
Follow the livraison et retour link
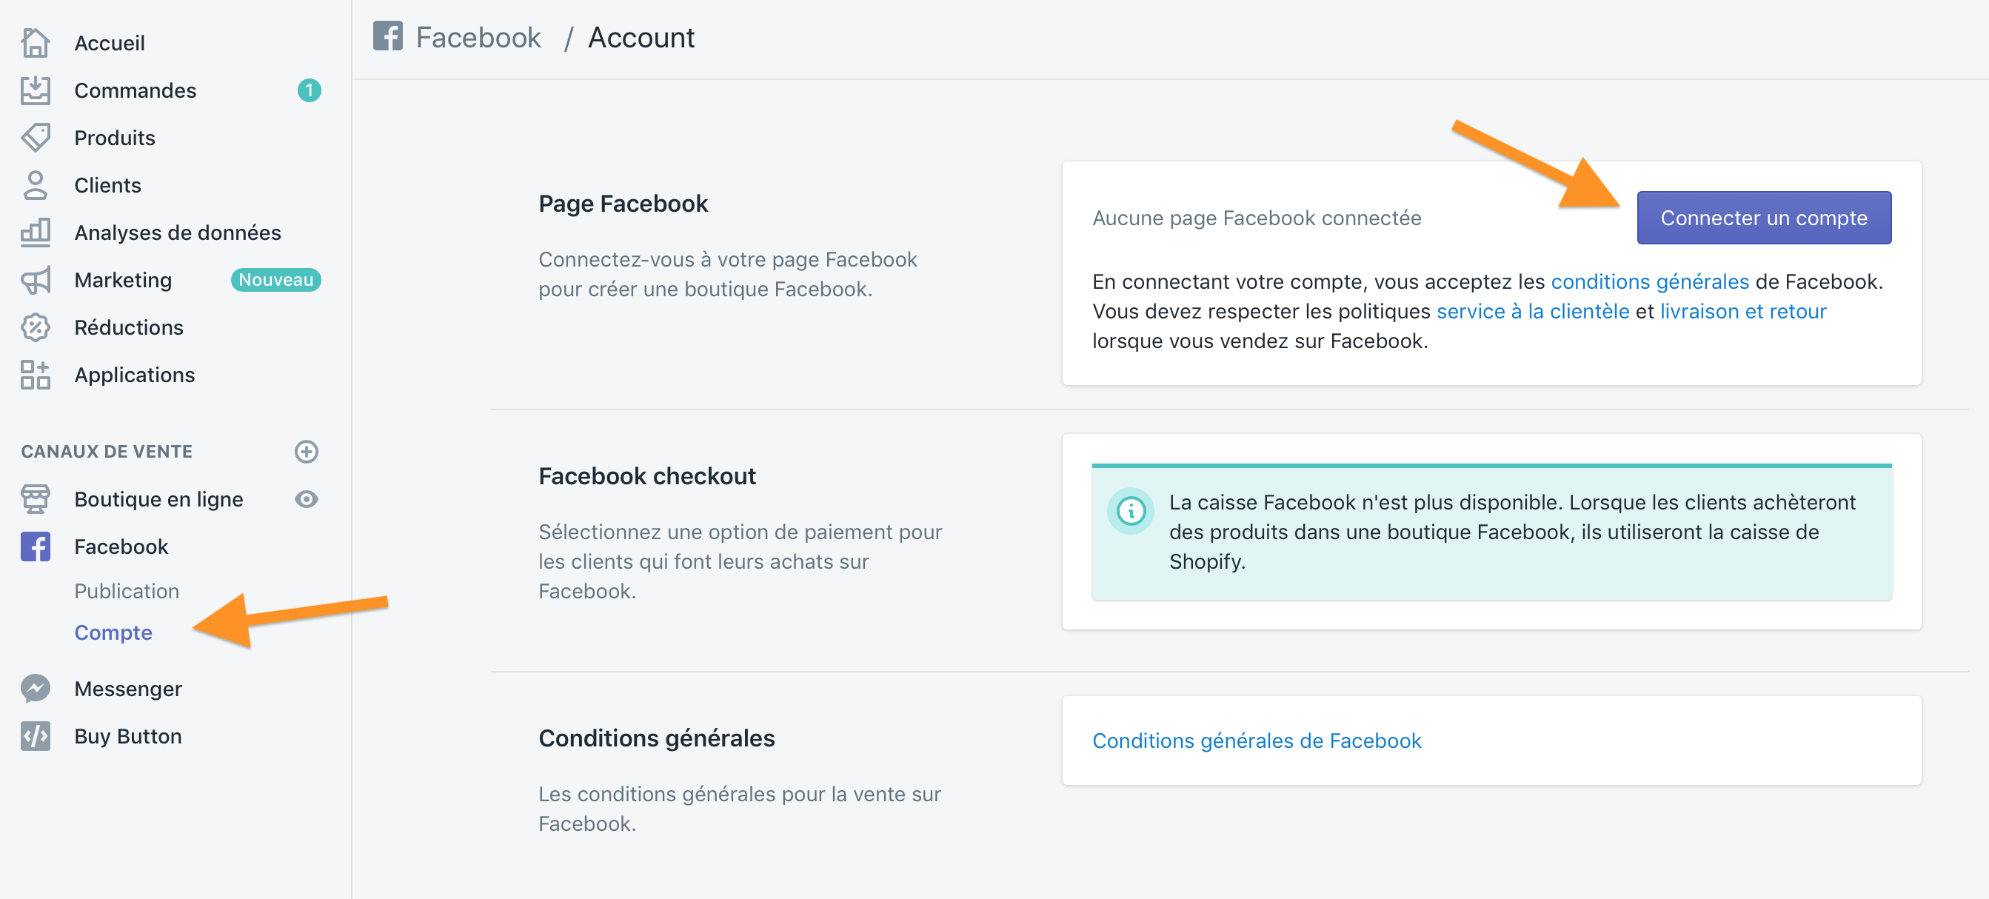[1742, 311]
